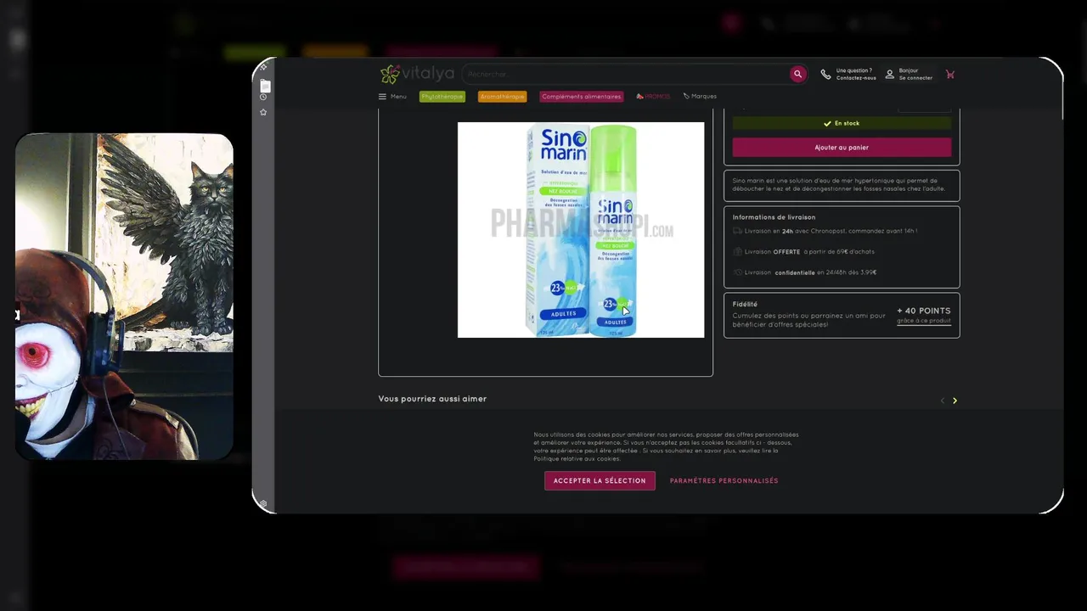
Task: Click 'Contactez-nous' link
Action: (856, 78)
